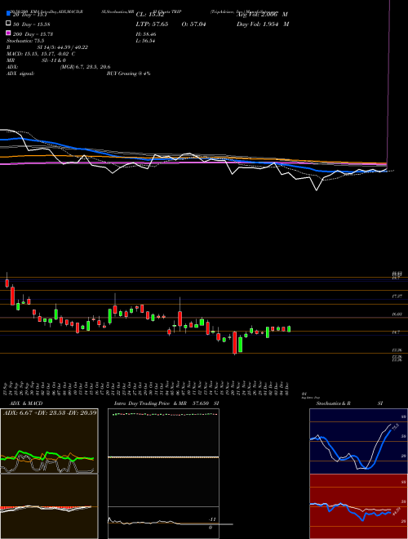Click the white 50 Day legend swatch

point(8,24)
